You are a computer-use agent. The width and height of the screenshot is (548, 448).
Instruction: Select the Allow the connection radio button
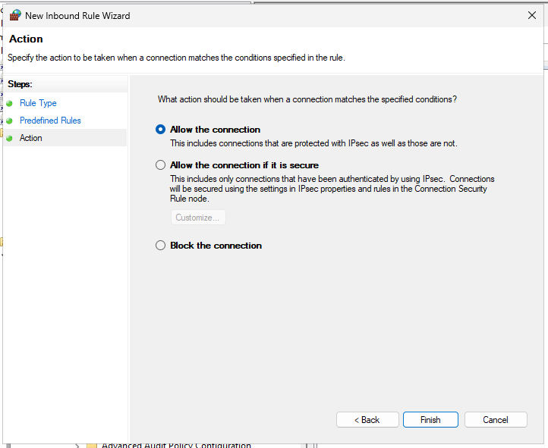click(x=160, y=130)
